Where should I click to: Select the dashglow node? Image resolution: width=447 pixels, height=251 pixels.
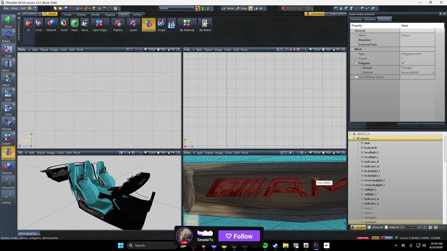(370, 218)
